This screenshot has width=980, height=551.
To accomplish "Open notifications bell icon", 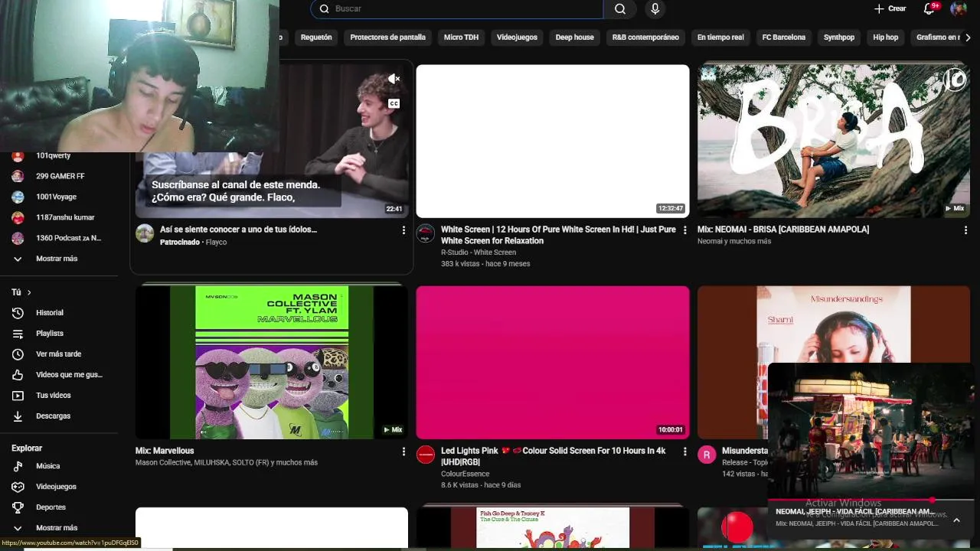I will pos(929,9).
